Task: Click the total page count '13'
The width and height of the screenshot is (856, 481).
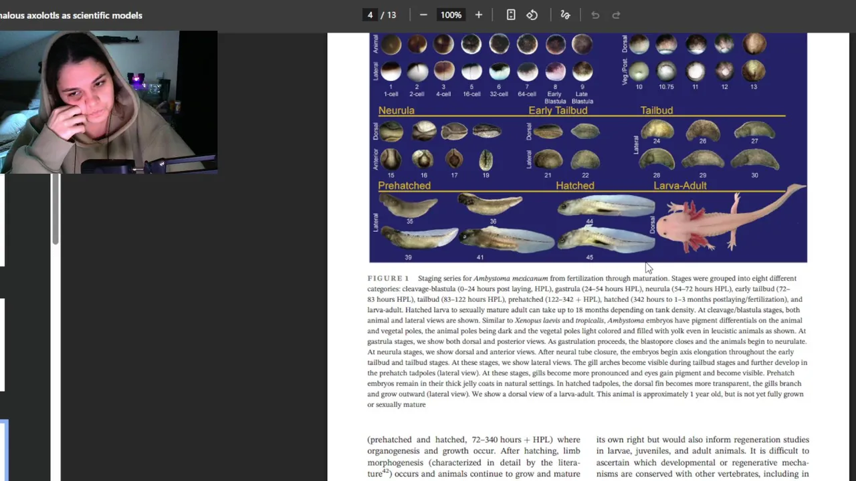Action: [391, 15]
